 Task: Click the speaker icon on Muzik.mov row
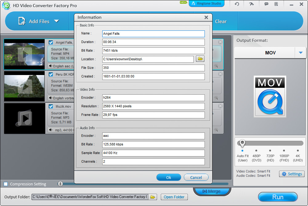tap(51, 130)
